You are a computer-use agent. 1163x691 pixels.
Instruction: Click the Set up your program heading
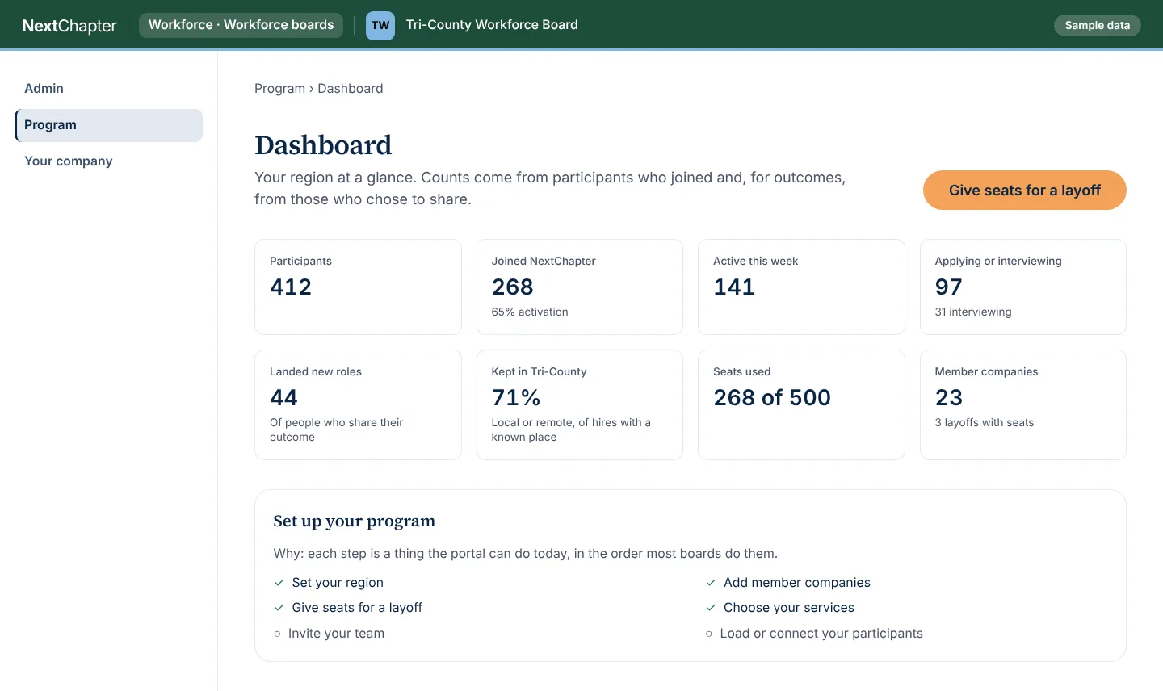[355, 521]
